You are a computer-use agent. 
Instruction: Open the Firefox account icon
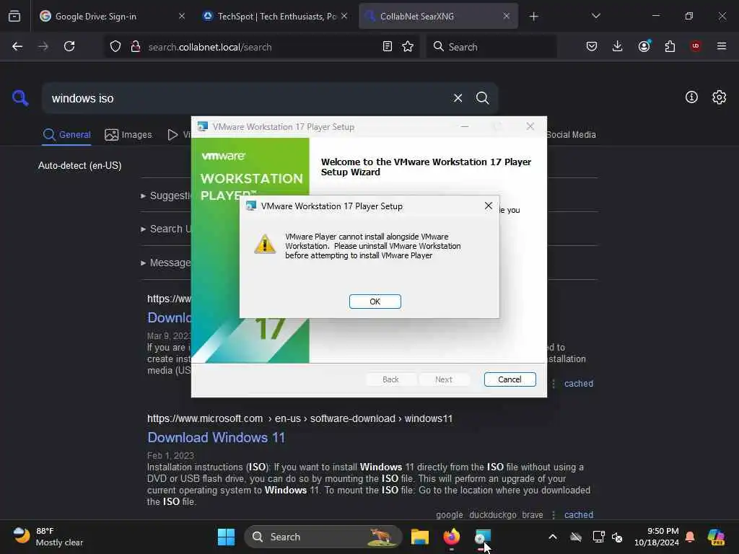[x=644, y=46]
